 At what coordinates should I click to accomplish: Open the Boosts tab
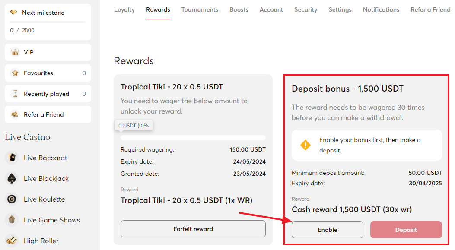pyautogui.click(x=239, y=9)
